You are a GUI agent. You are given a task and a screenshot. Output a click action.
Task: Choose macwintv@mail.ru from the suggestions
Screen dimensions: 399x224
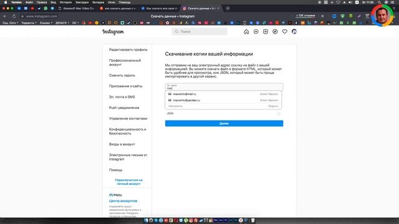[x=223, y=94]
